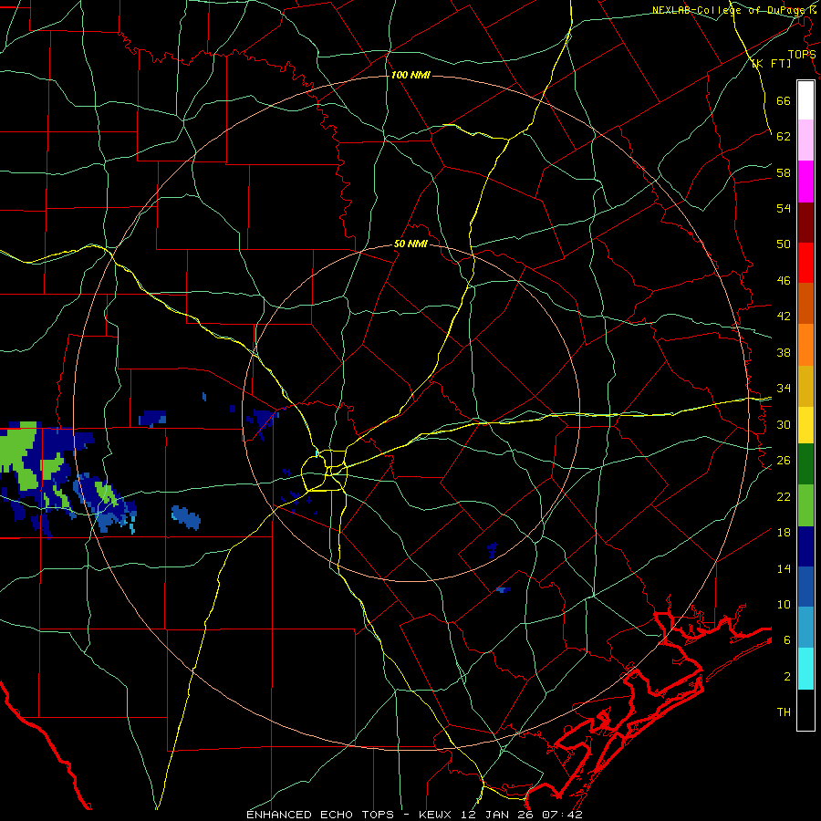Click the "42" legend value
The image size is (821, 821).
click(784, 317)
